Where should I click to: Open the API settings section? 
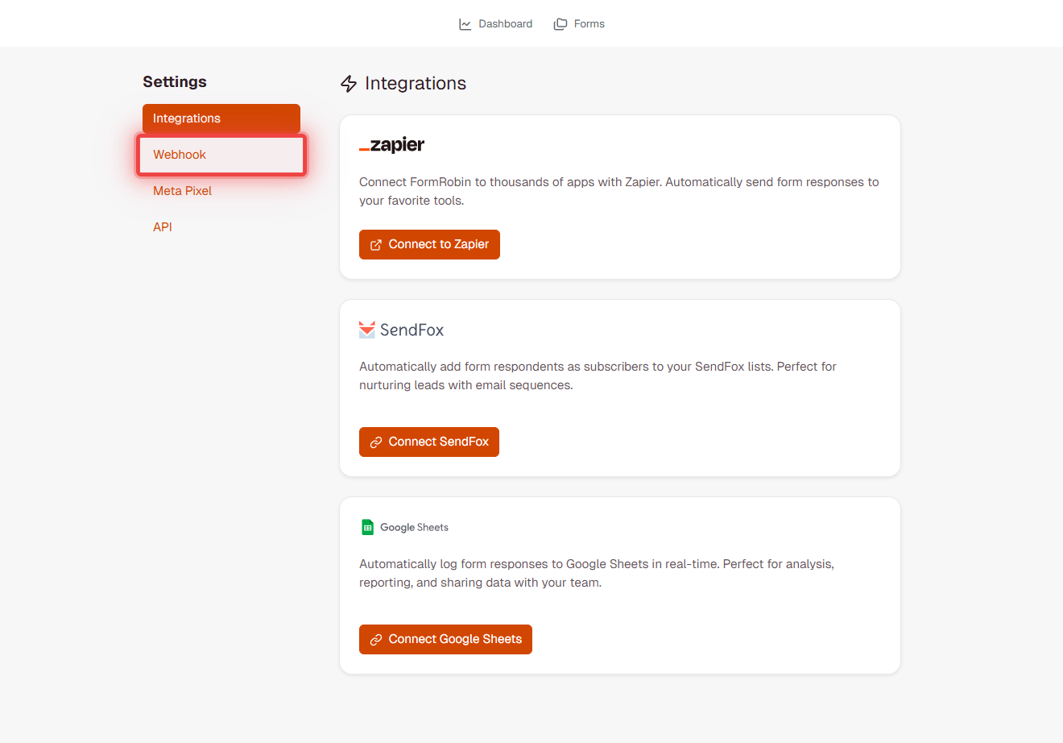pyautogui.click(x=162, y=226)
